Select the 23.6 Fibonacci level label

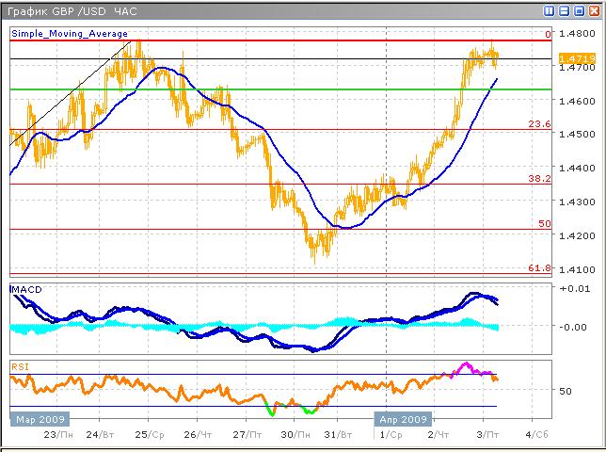537,123
